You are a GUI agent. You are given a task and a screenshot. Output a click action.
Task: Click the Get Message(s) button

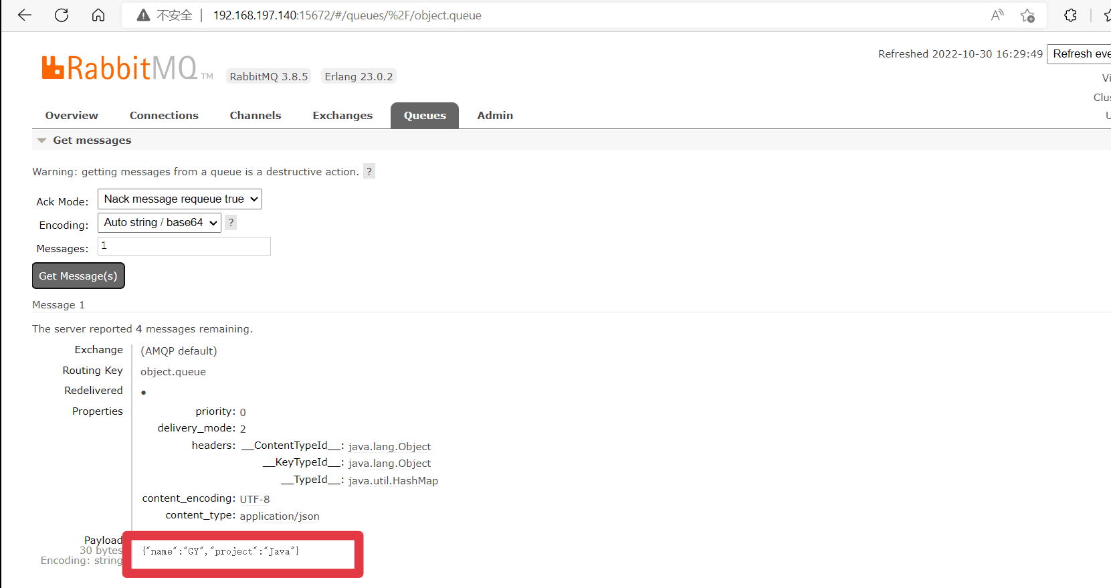click(x=78, y=276)
